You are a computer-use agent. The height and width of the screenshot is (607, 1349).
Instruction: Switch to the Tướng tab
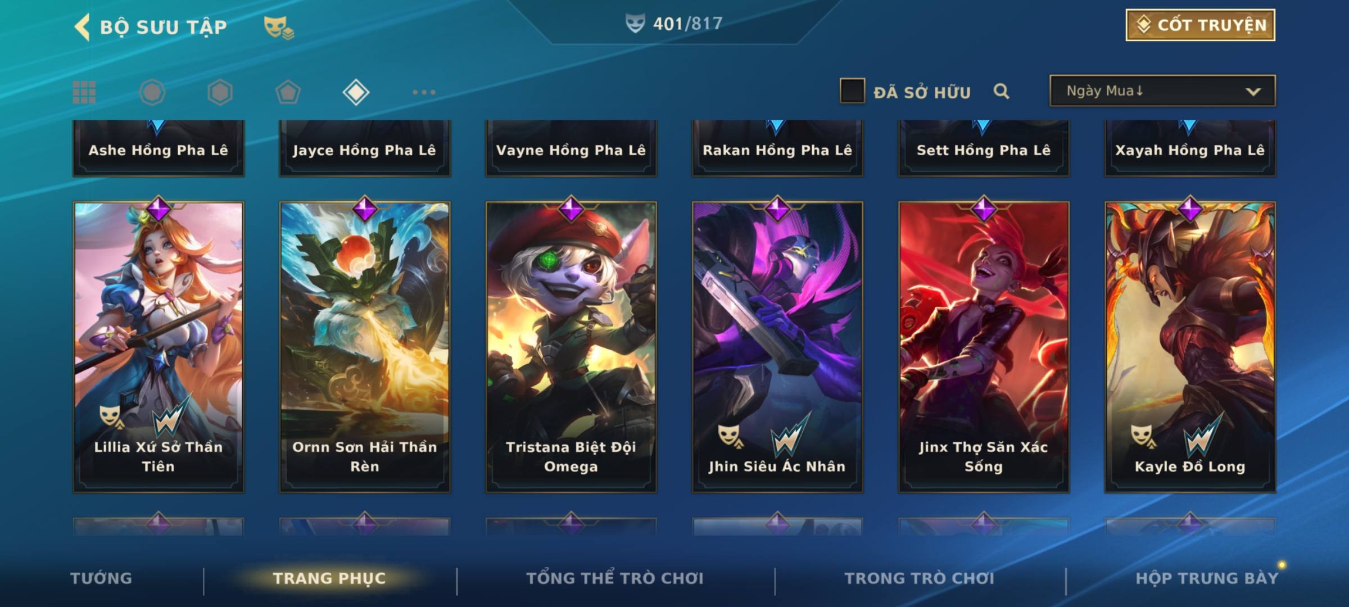coord(101,578)
